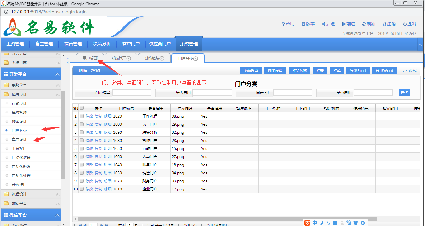The width and height of the screenshot is (425, 226).
Task: Collapse the 微信平台 sidebar section
Action: click(57, 215)
